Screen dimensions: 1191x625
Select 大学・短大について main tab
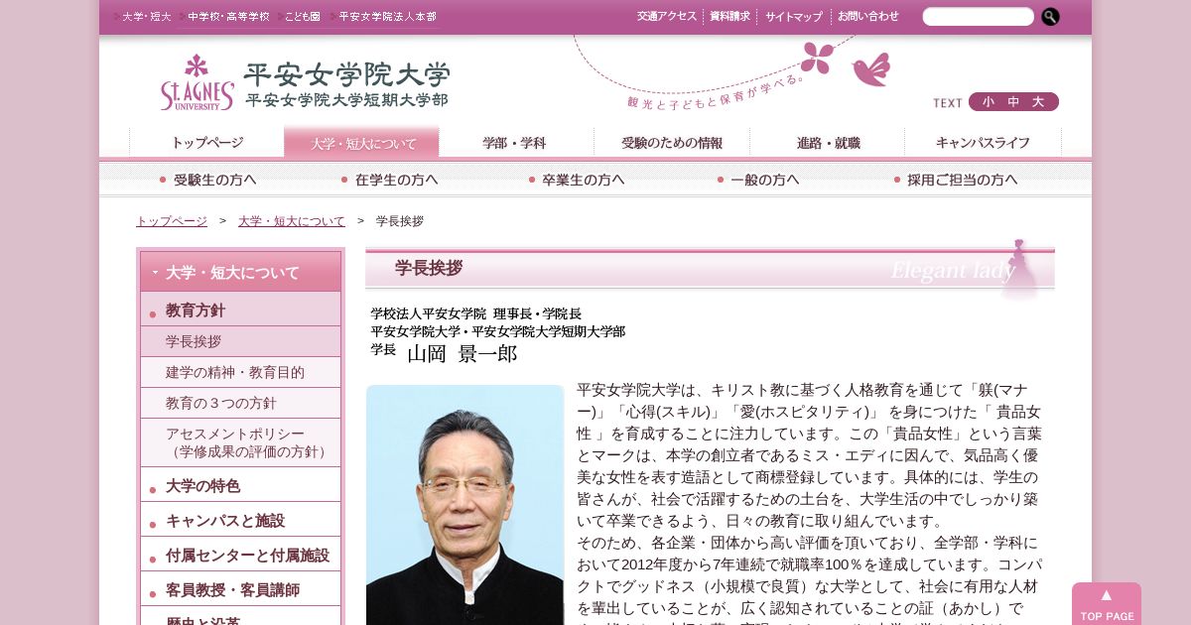(361, 142)
